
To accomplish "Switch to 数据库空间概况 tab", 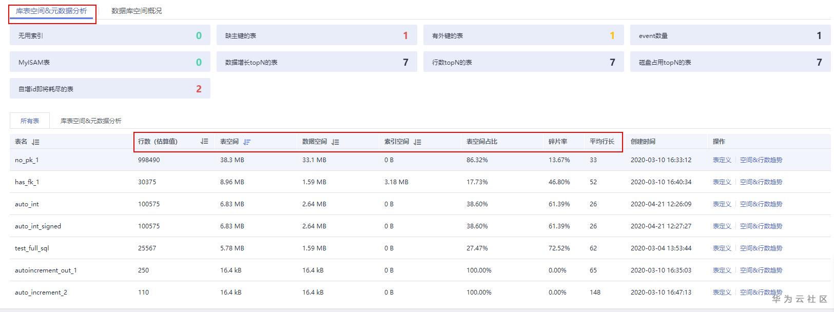I will point(137,11).
